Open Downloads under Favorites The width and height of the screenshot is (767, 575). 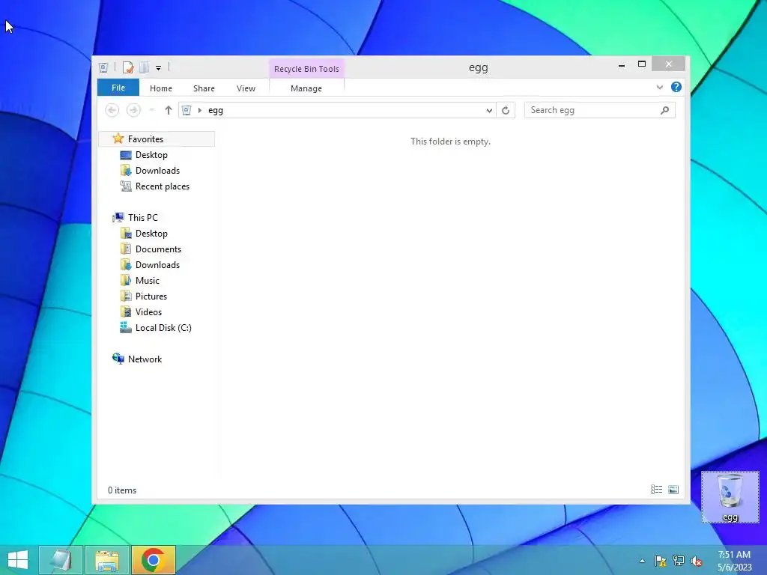[x=157, y=171]
